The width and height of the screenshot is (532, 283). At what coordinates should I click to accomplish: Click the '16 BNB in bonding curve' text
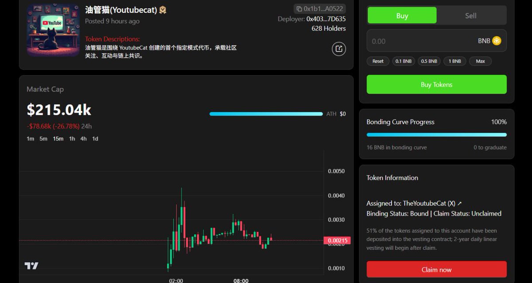(397, 147)
